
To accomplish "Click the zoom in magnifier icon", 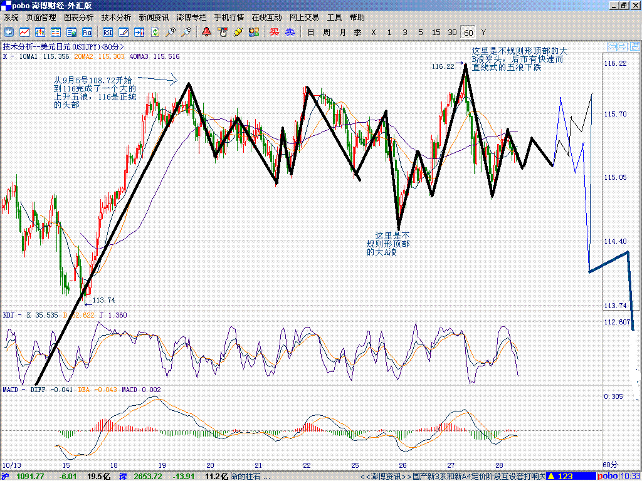I will 171,32.
